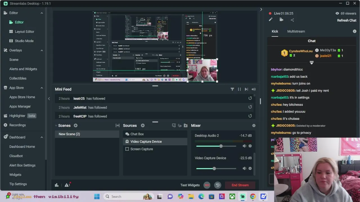Add a new scene with plus icon
The height and width of the screenshot is (202, 360).
(x=75, y=126)
